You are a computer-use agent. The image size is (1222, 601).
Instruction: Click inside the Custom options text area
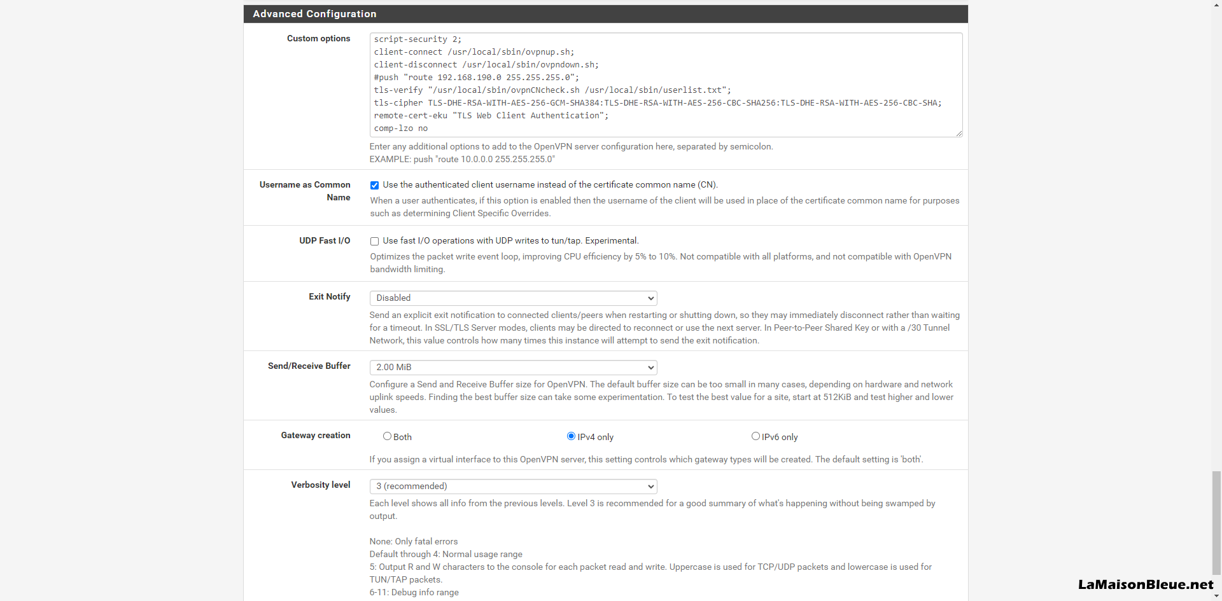point(666,85)
